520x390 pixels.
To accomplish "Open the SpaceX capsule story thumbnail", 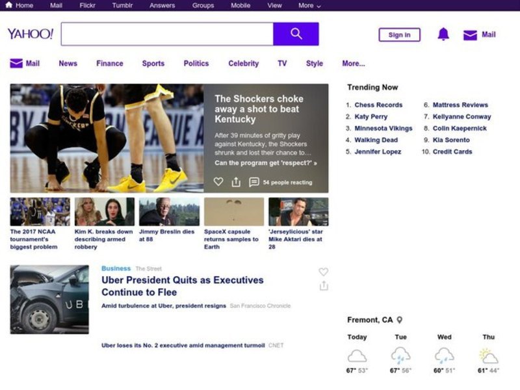I will 234,212.
